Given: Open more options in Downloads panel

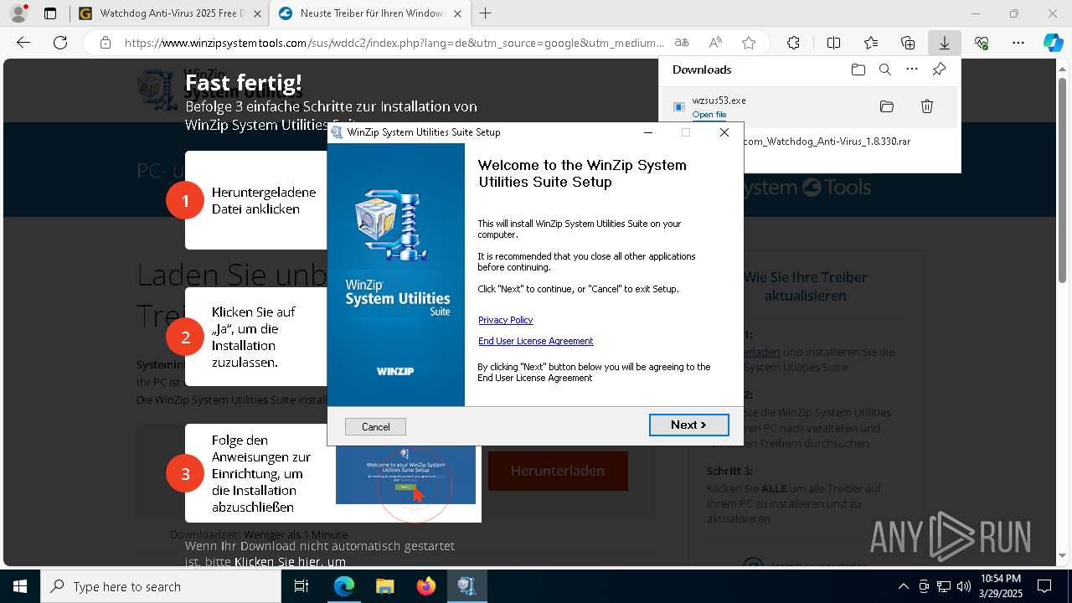Looking at the screenshot, I should point(912,70).
